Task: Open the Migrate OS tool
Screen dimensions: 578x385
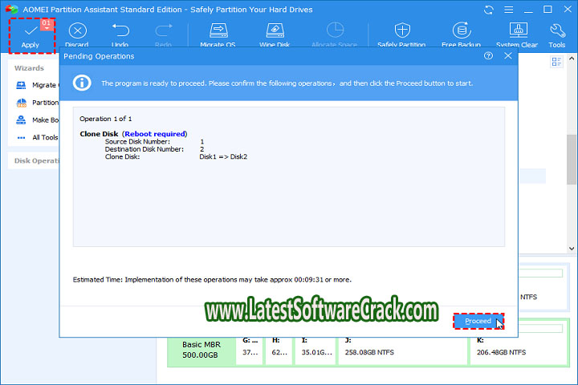Action: 218,35
